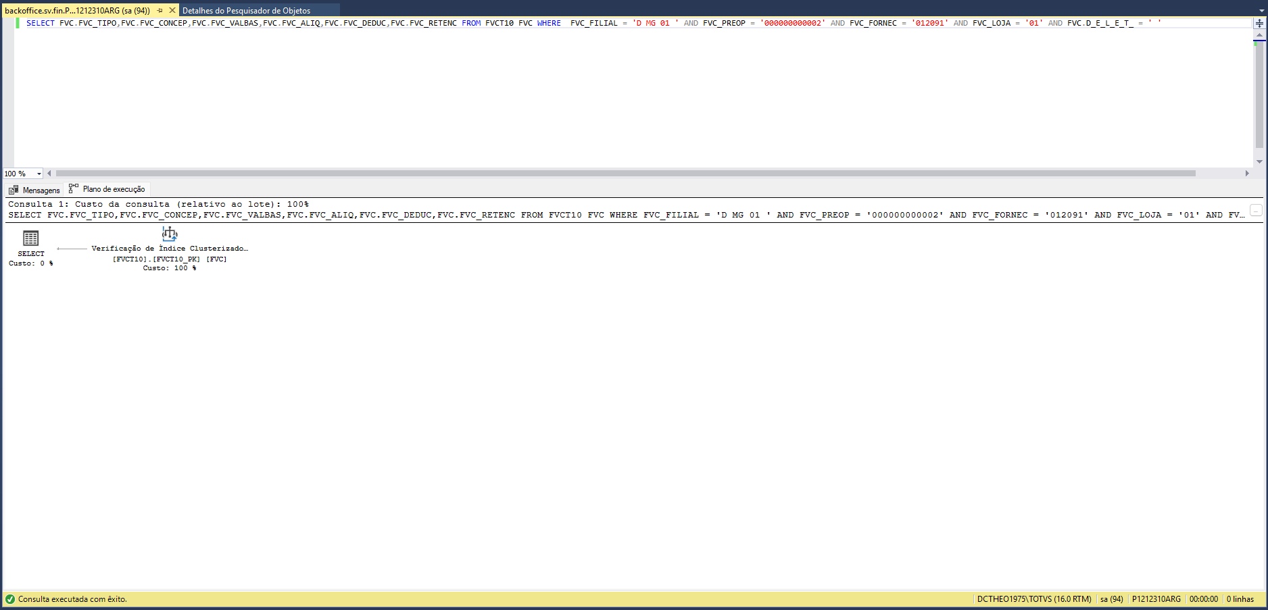This screenshot has height=610, width=1268.
Task: Pin the backoffice.sv.fin query tab
Action: 160,11
